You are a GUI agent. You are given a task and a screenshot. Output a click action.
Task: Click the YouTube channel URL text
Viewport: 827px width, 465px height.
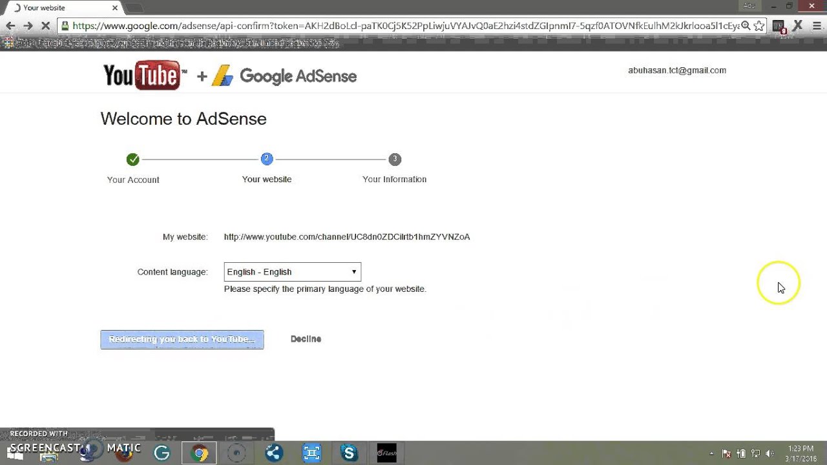pos(347,237)
